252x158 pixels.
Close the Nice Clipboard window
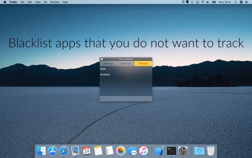pyautogui.click(x=102, y=59)
